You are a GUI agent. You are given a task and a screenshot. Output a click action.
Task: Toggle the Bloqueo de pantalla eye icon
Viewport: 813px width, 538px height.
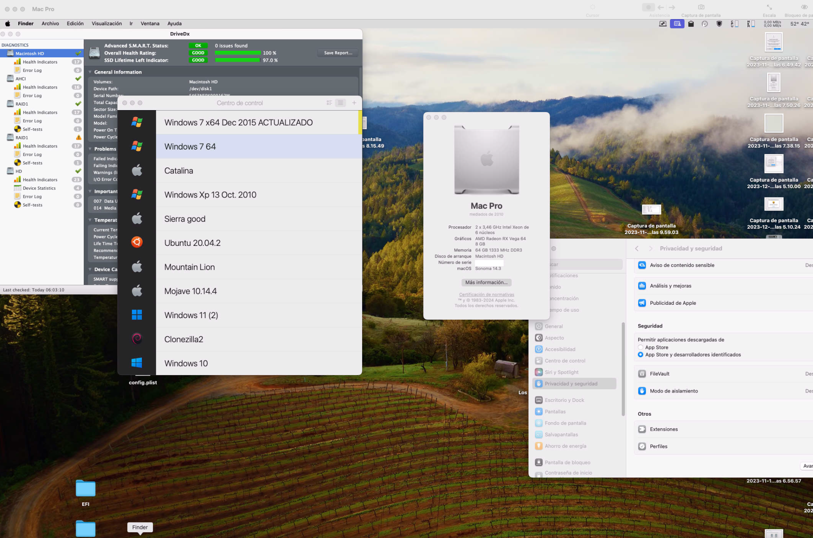point(804,7)
